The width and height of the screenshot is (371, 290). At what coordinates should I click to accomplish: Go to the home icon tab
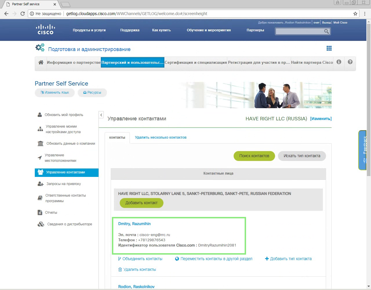[x=41, y=62]
